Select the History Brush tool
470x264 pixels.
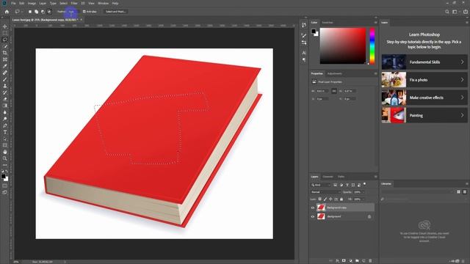(5, 92)
